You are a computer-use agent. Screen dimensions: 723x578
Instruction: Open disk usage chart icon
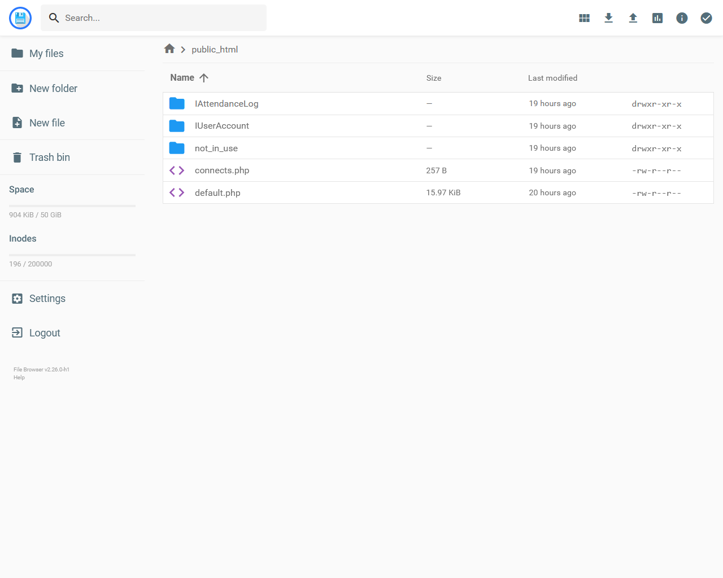[x=657, y=18]
